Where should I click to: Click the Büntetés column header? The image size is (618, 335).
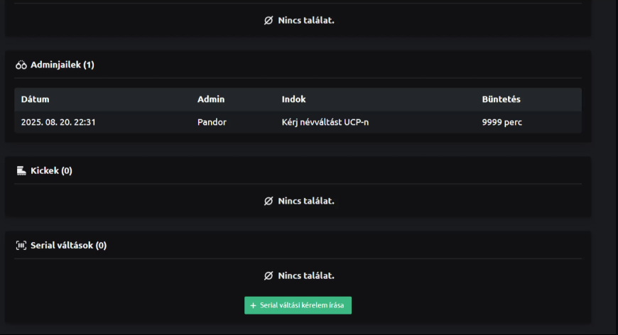pos(501,99)
